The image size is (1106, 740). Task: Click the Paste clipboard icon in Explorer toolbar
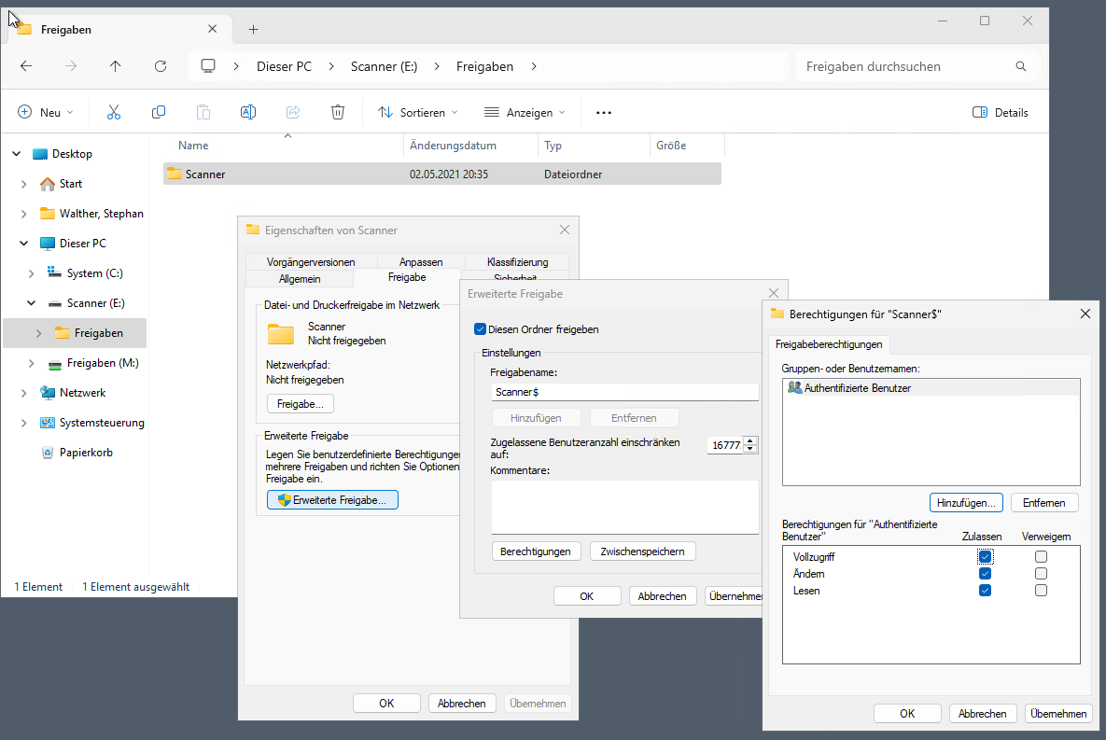click(203, 112)
